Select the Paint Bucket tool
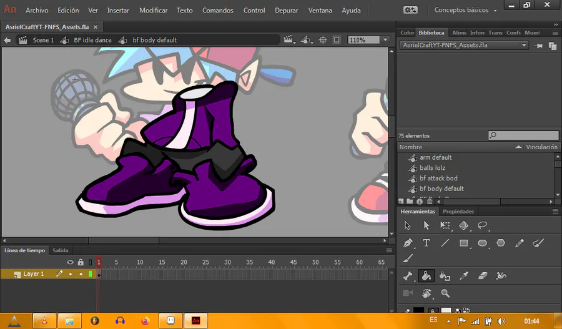Image resolution: width=562 pixels, height=329 pixels. pos(426,275)
